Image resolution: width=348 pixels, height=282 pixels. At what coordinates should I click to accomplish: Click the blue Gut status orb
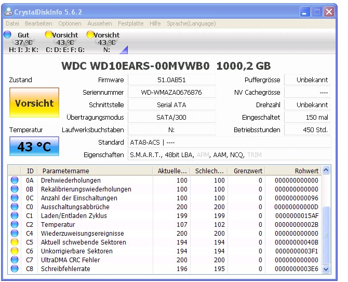pyautogui.click(x=8, y=34)
